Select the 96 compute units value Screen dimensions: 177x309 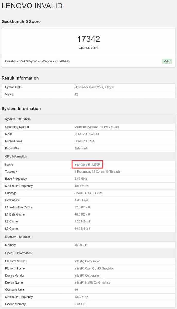coord(76,290)
